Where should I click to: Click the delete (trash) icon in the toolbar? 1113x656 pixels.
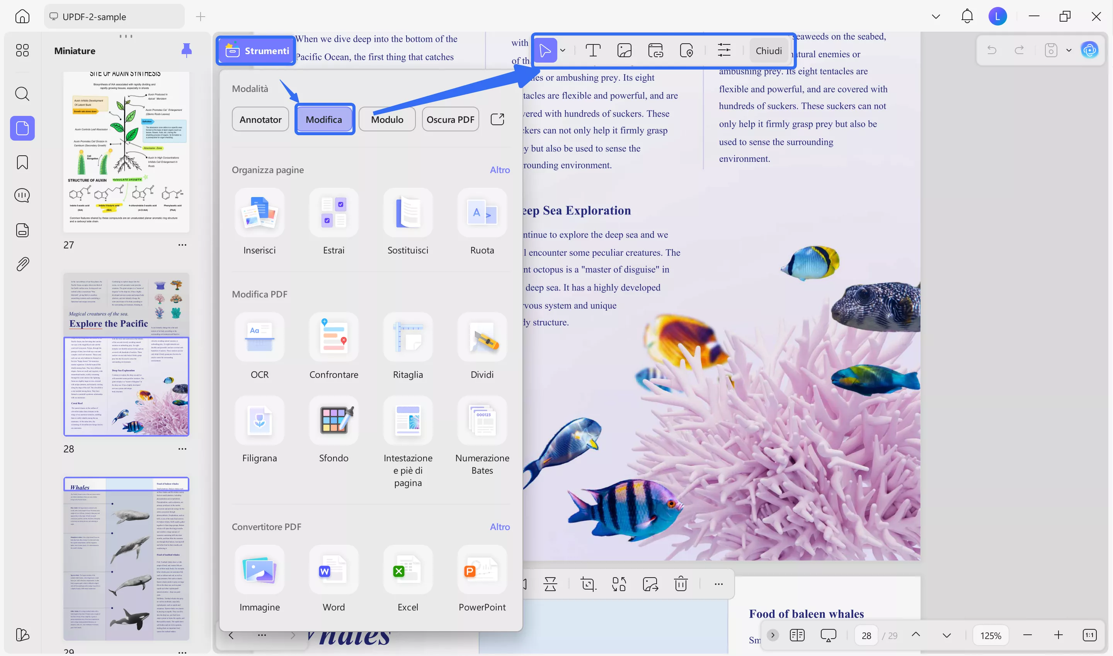(680, 584)
